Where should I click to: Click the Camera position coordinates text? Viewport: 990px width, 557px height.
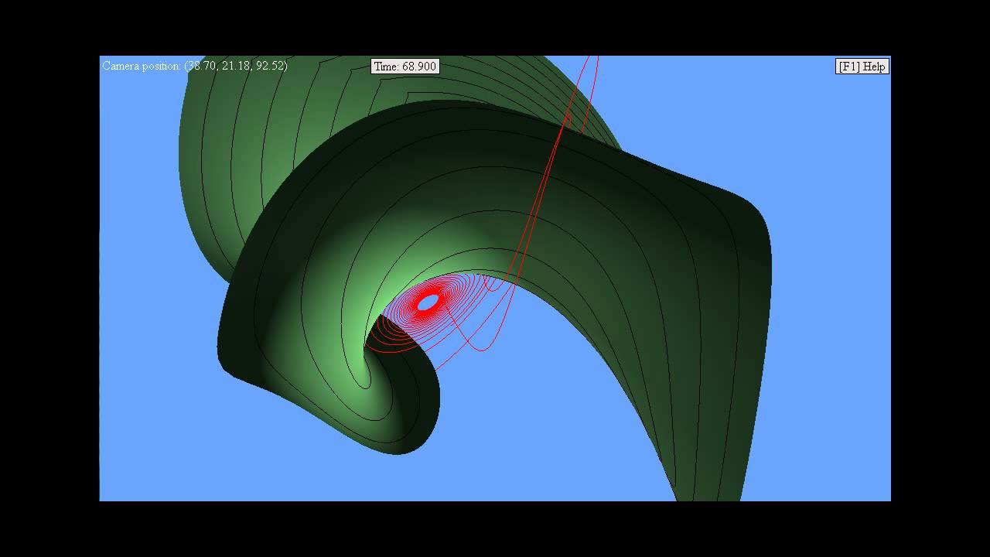[195, 66]
